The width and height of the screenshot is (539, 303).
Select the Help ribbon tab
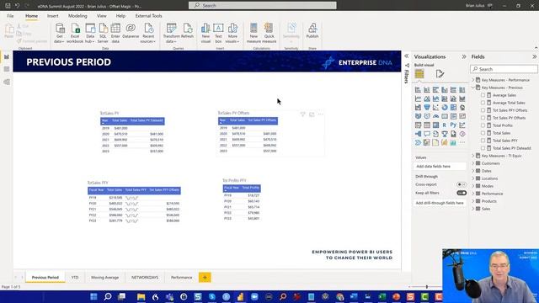click(120, 16)
